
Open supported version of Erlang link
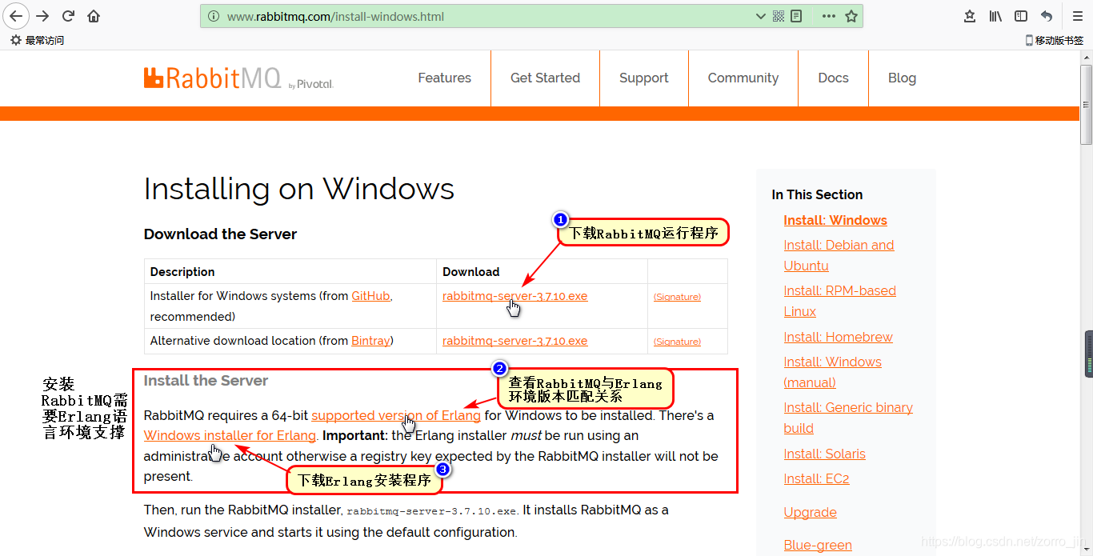pyautogui.click(x=396, y=415)
